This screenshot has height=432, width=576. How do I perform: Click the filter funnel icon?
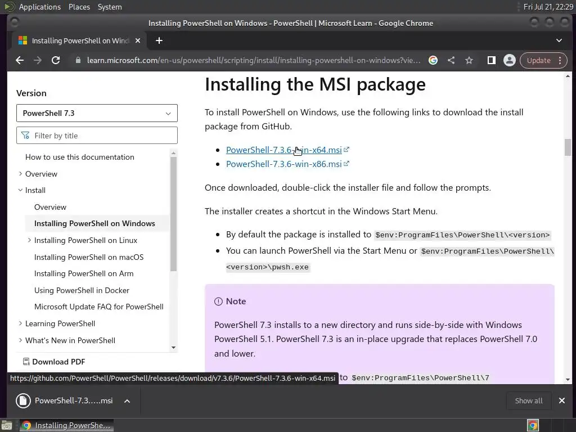pos(25,136)
